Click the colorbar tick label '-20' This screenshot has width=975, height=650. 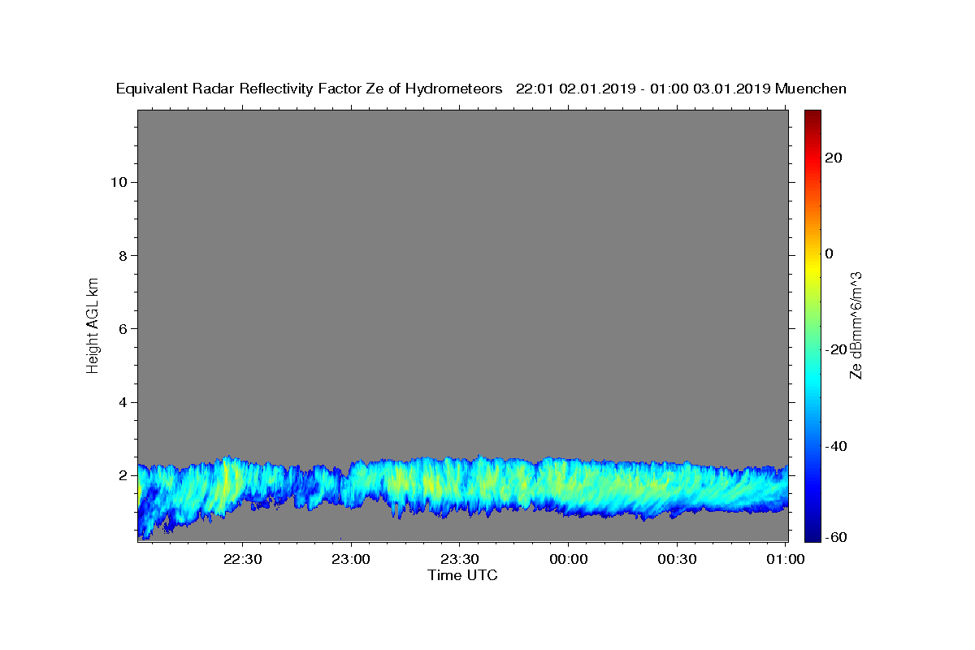point(836,350)
